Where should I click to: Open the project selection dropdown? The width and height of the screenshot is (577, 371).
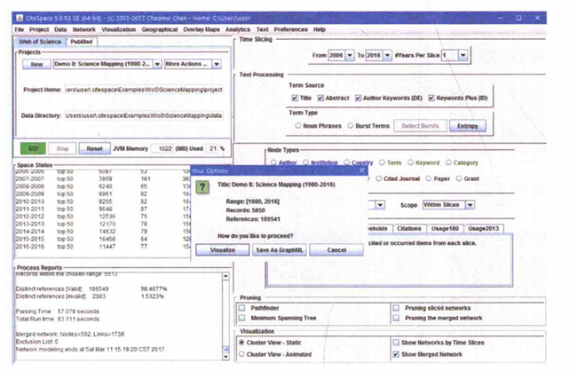click(156, 65)
